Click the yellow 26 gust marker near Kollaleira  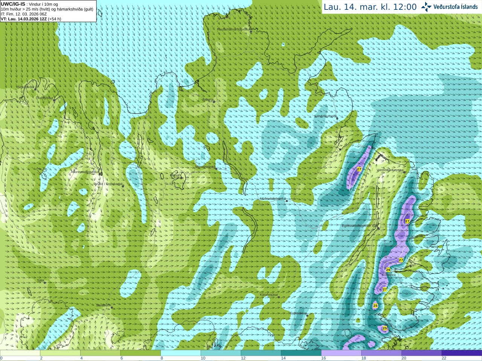[388, 270]
